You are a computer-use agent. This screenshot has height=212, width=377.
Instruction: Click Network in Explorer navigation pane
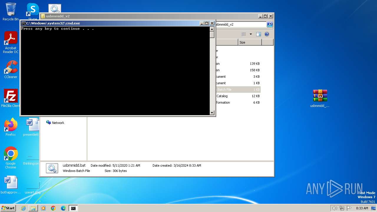(x=55, y=123)
